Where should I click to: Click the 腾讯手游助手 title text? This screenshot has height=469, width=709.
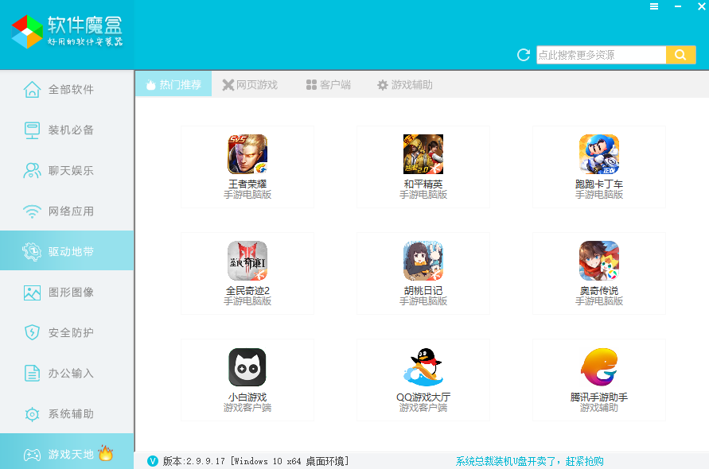(x=599, y=397)
